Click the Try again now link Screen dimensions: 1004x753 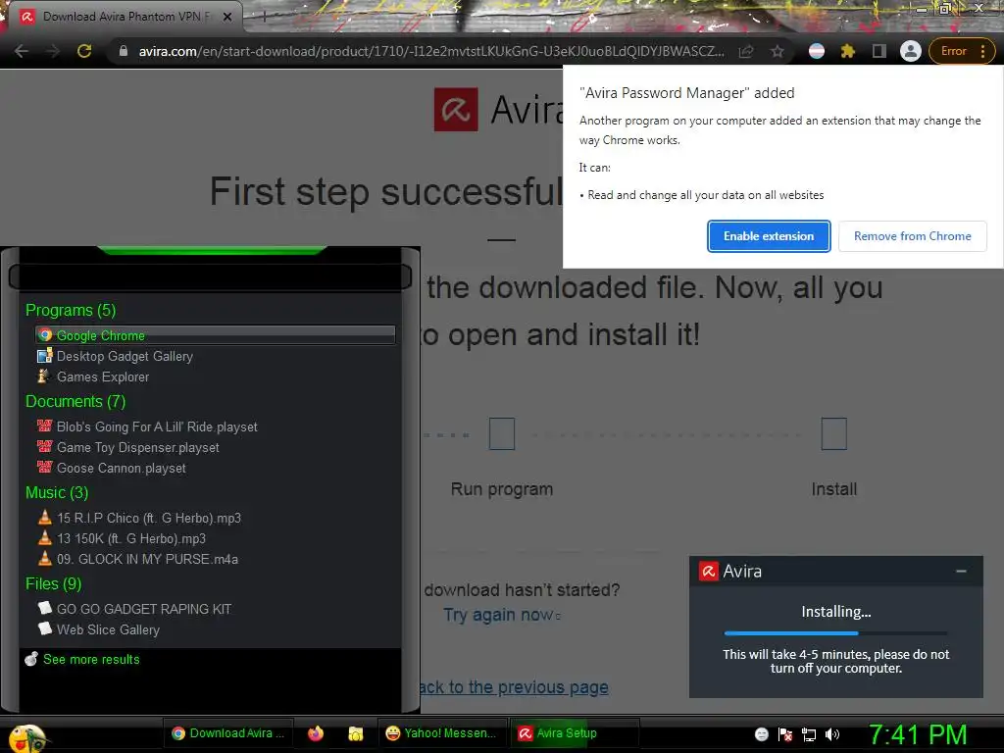tap(498, 615)
